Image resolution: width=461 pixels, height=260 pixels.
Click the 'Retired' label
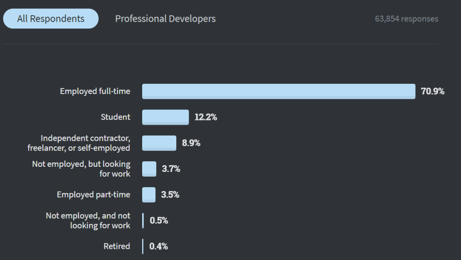[x=117, y=246]
